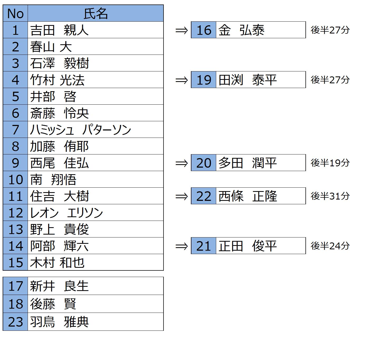Select the substitute cell 金 弘泰
This screenshot has width=366, height=340.
click(260, 30)
